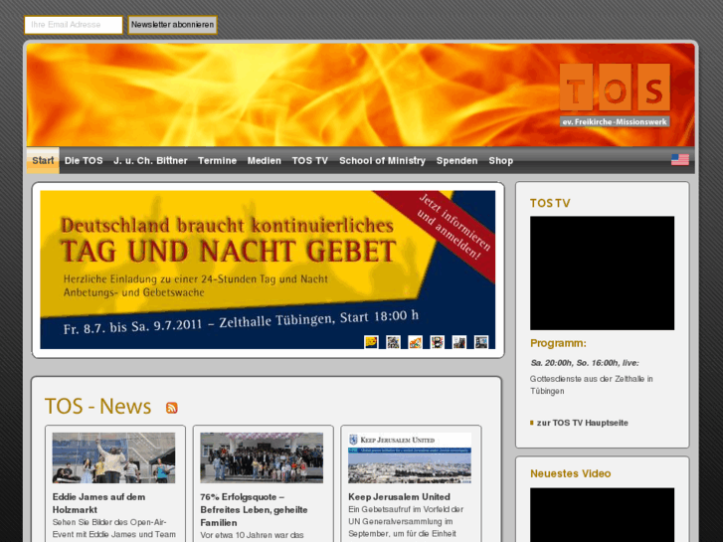The width and height of the screenshot is (723, 542).
Task: Open the J. u. Ch. Bittner menu
Action: pos(150,160)
